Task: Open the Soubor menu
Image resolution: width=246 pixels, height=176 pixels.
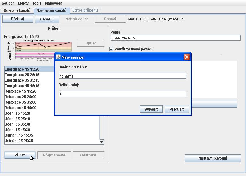Action: 8,3
